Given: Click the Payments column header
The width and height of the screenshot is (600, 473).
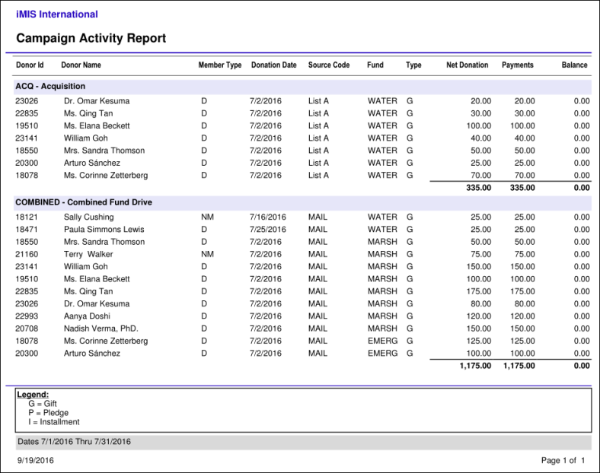Looking at the screenshot, I should pyautogui.click(x=518, y=65).
